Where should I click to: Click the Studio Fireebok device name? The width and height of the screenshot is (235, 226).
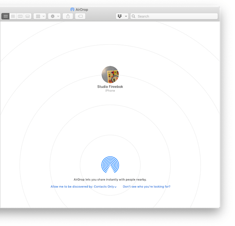point(110,87)
